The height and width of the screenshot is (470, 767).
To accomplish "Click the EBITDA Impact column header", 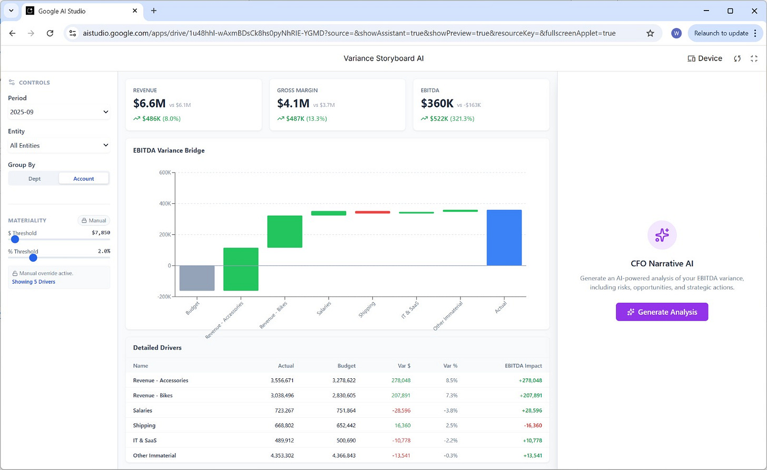I will click(523, 365).
